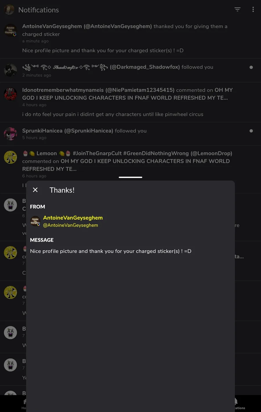Tap Lemoon's avatar on 6 hours ago comment
Image resolution: width=261 pixels, height=412 pixels.
10,157
